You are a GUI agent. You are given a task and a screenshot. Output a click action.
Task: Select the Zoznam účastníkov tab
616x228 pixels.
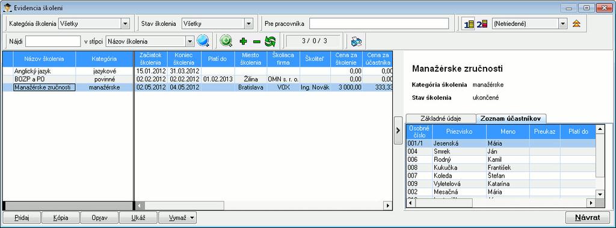(x=511, y=119)
